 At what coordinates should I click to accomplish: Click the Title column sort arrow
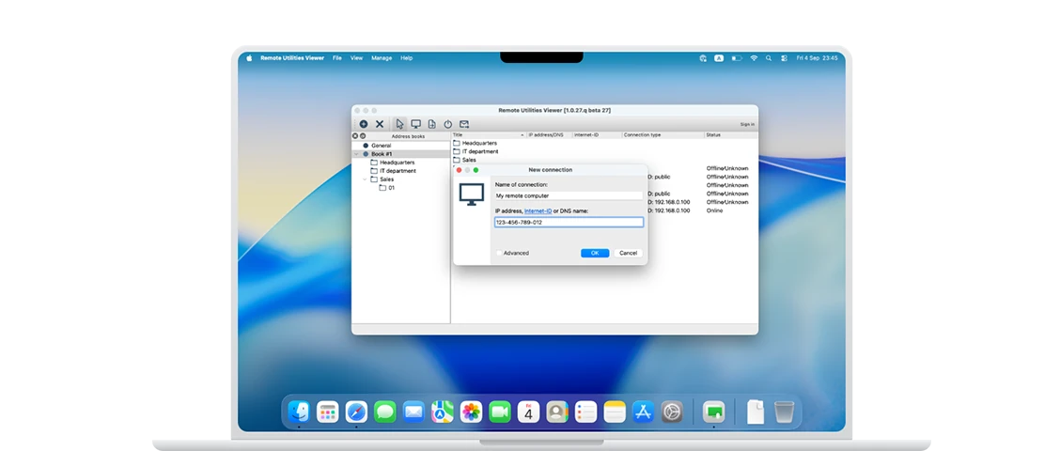(x=522, y=135)
